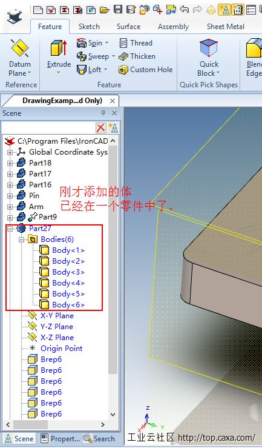
Task: Switch to the Search panel tab
Action: pyautogui.click(x=100, y=438)
